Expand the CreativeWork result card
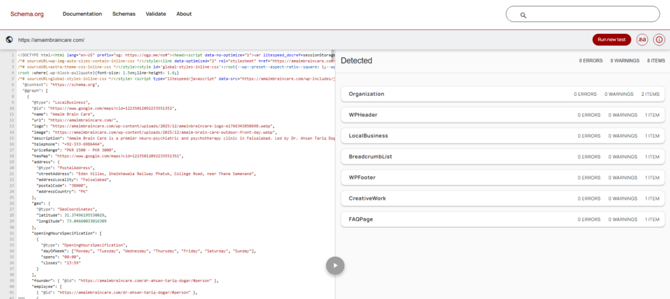The image size is (670, 299). (503, 198)
